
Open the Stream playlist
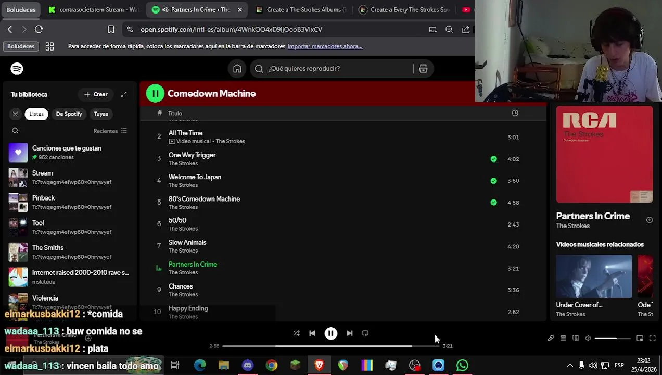coord(70,178)
